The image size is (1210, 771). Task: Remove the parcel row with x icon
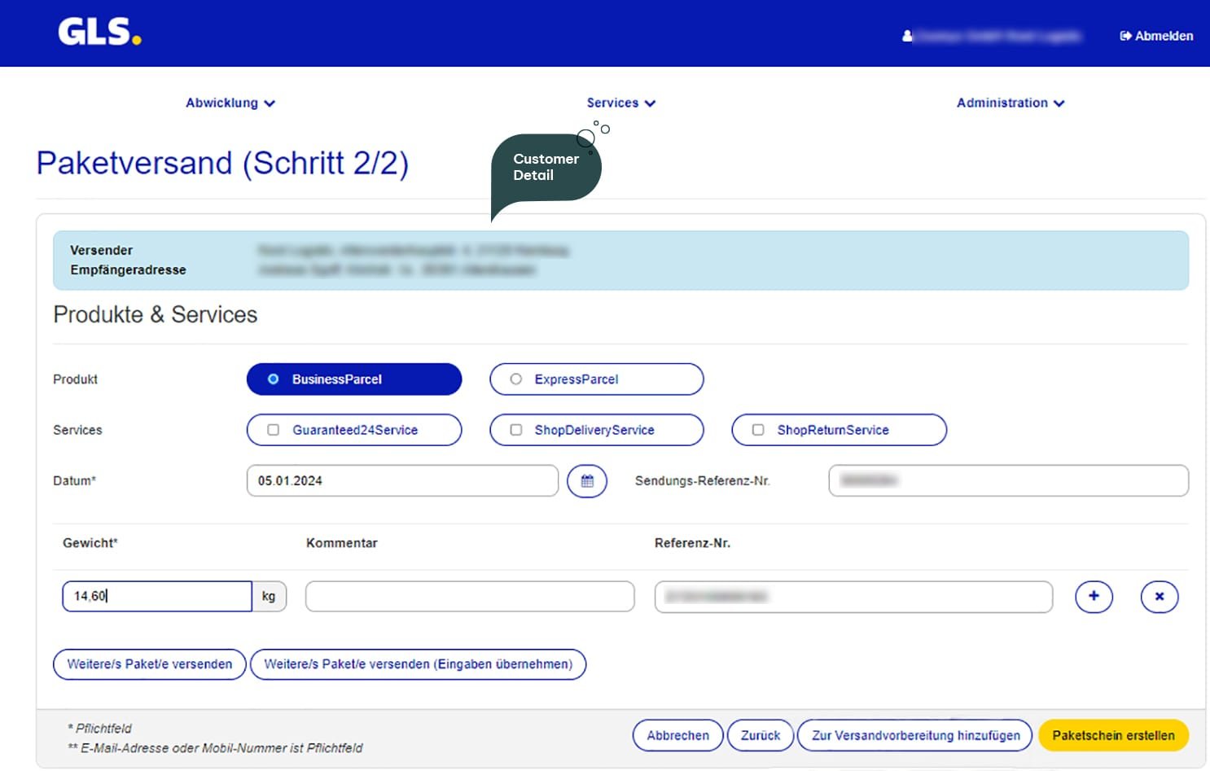(x=1160, y=596)
